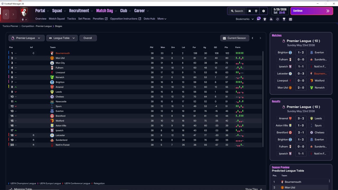Open the Premier League competition dropdown
338x190 pixels.
pos(26,38)
